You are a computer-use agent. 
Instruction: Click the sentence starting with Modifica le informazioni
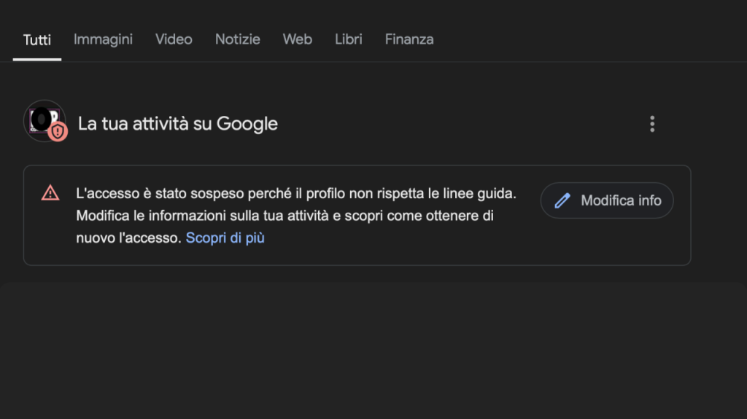285,227
